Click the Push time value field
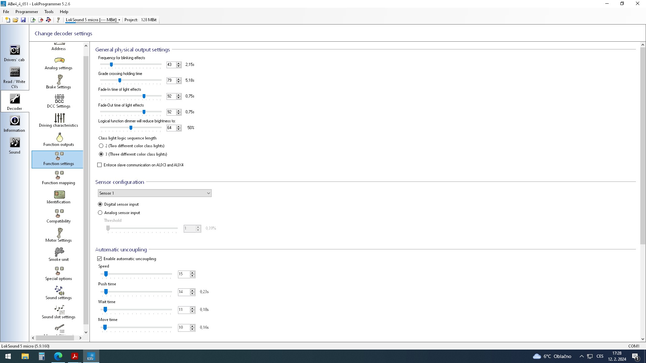Viewport: 646px width, 363px height. point(184,292)
